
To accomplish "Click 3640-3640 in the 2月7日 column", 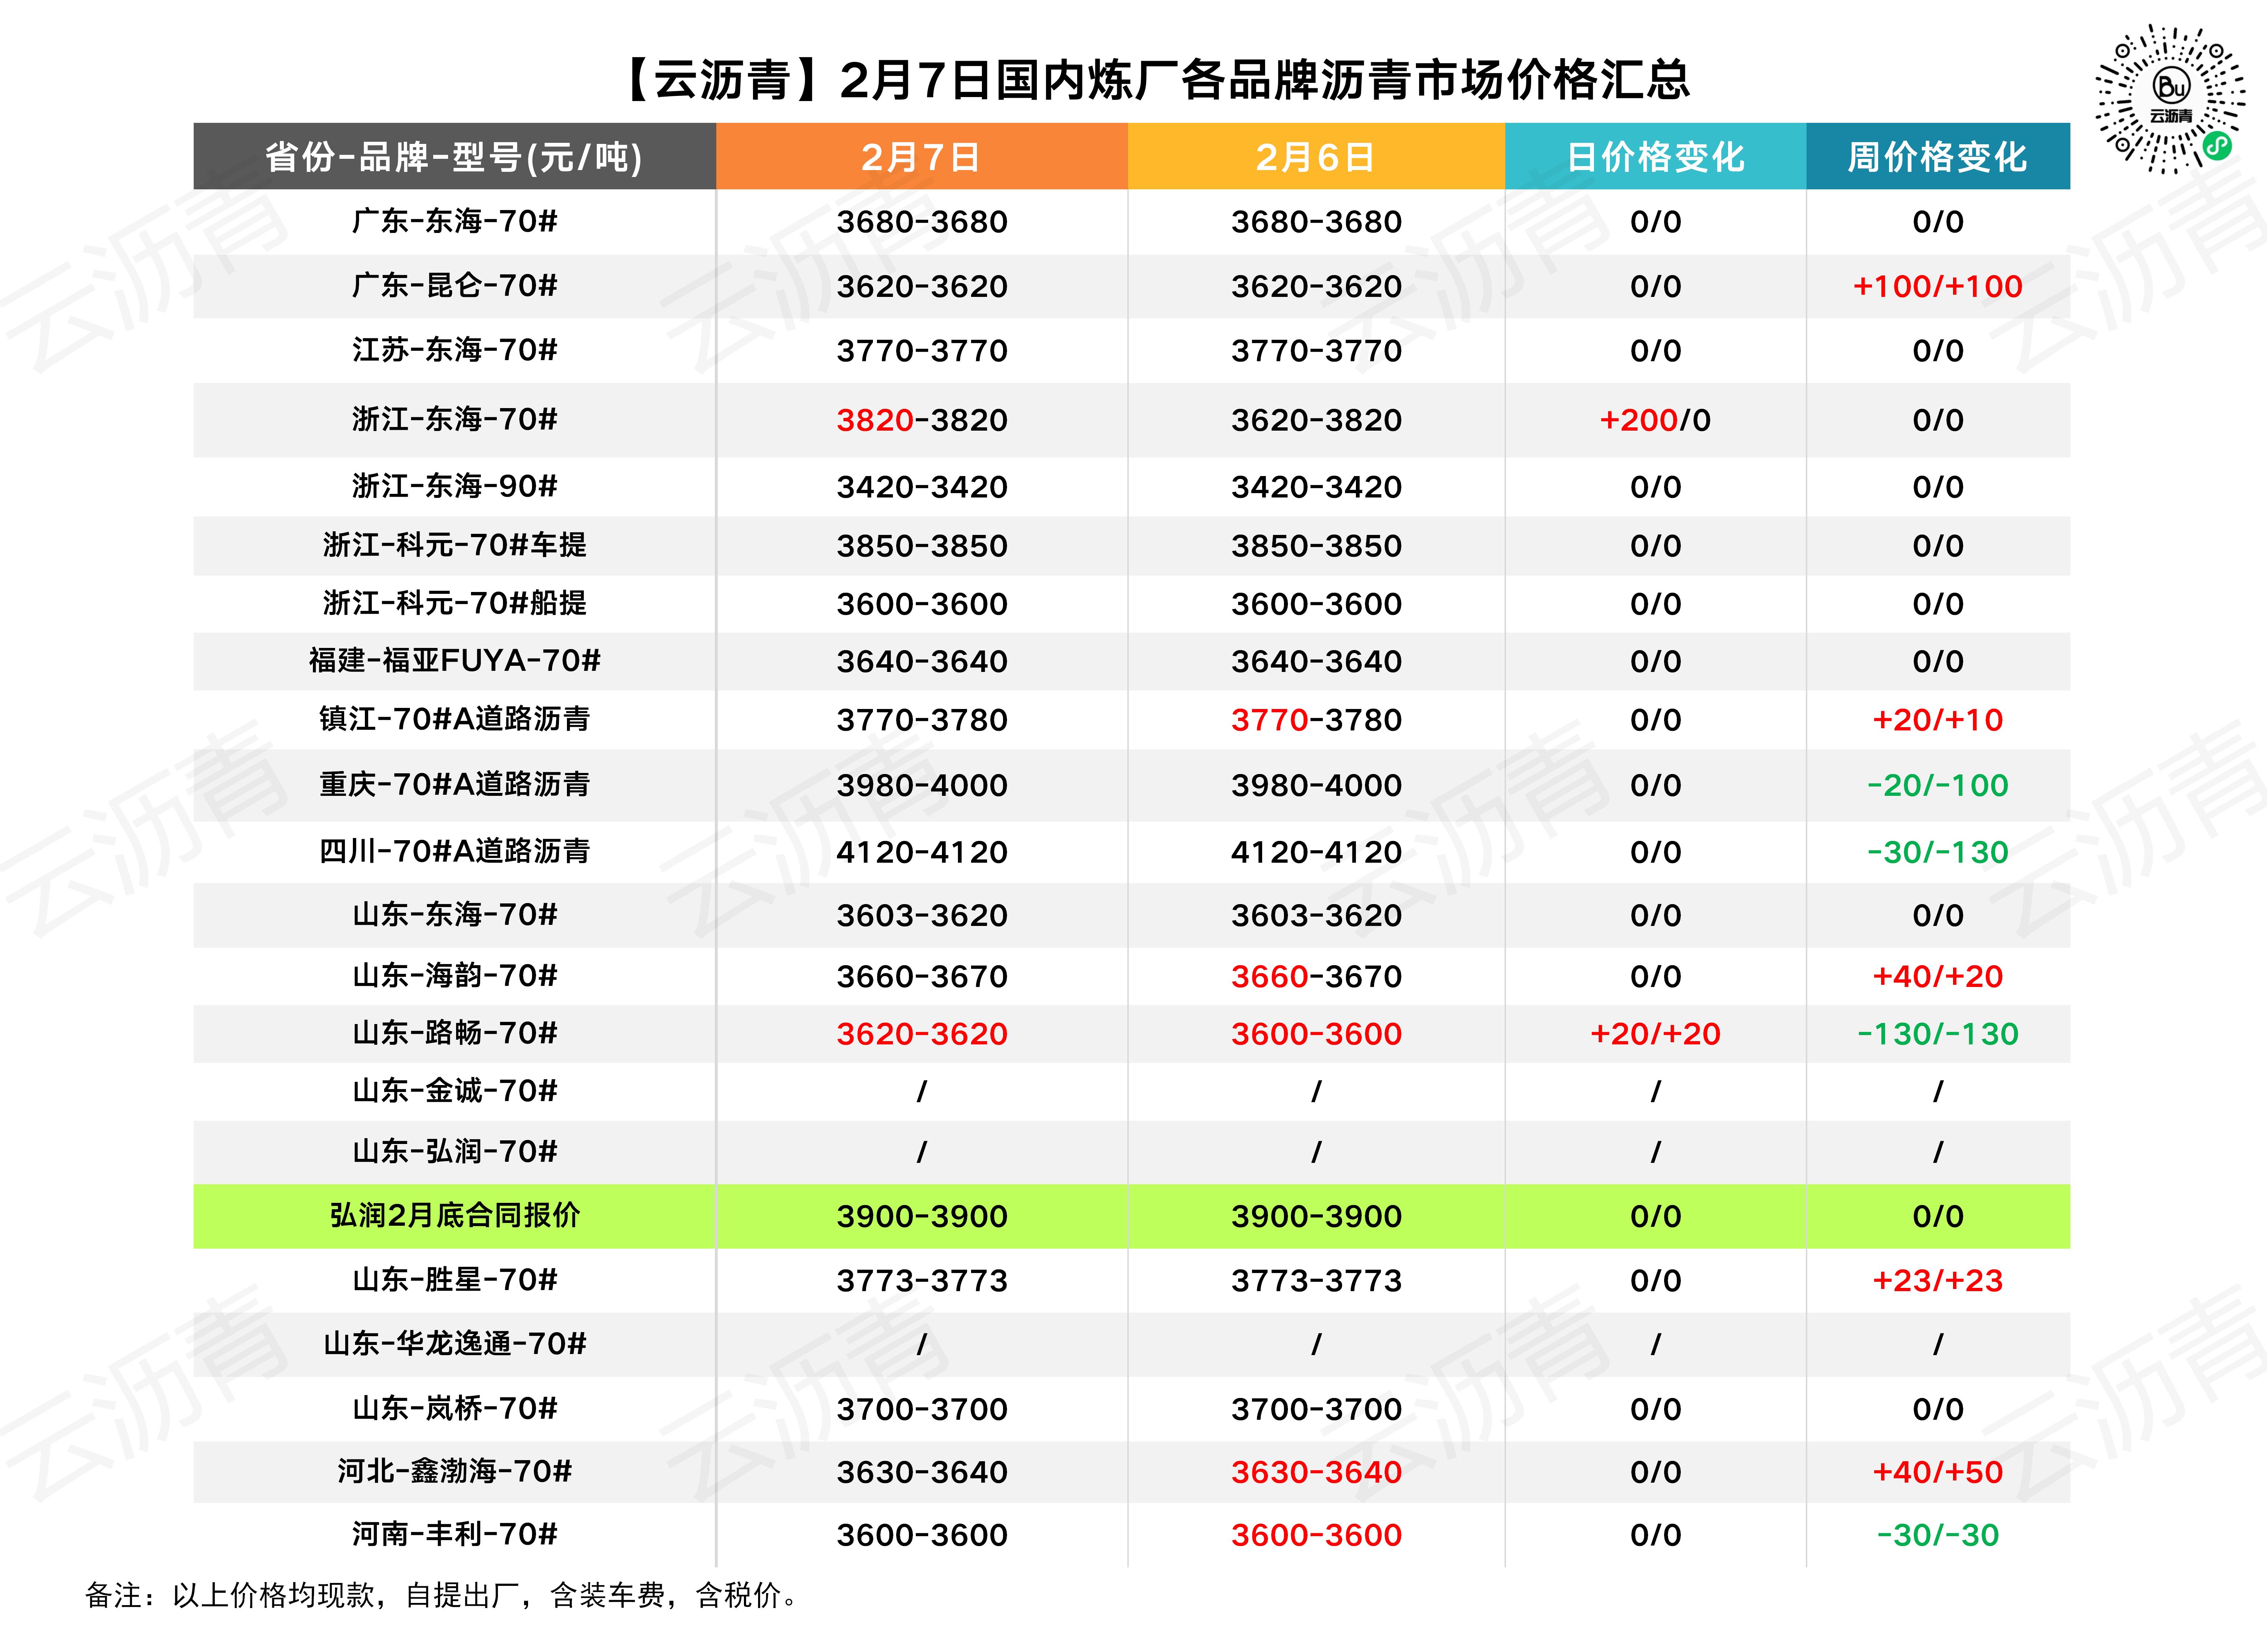I will point(922,662).
